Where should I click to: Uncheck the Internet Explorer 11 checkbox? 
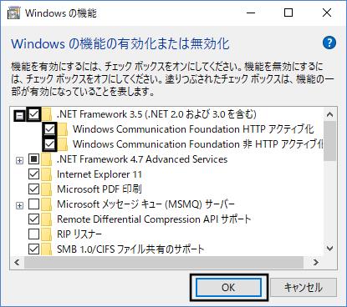[x=34, y=174]
